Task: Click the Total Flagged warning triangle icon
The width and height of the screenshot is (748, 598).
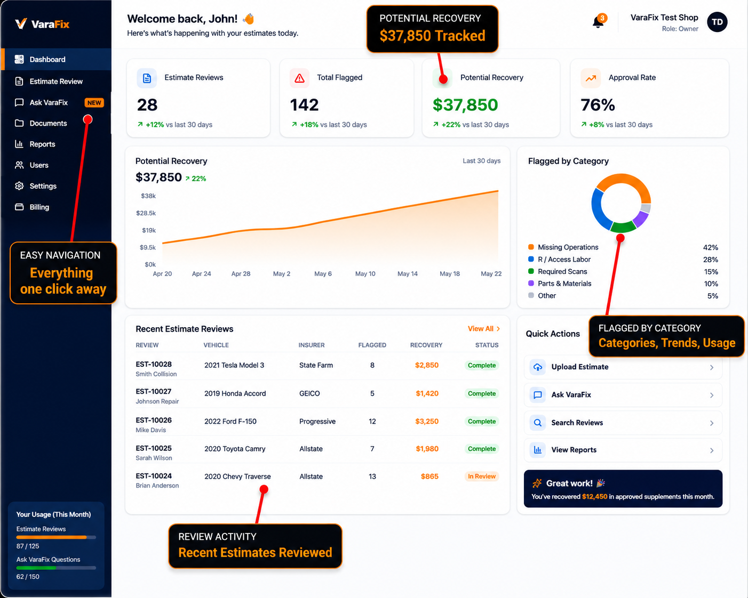Action: [x=299, y=78]
